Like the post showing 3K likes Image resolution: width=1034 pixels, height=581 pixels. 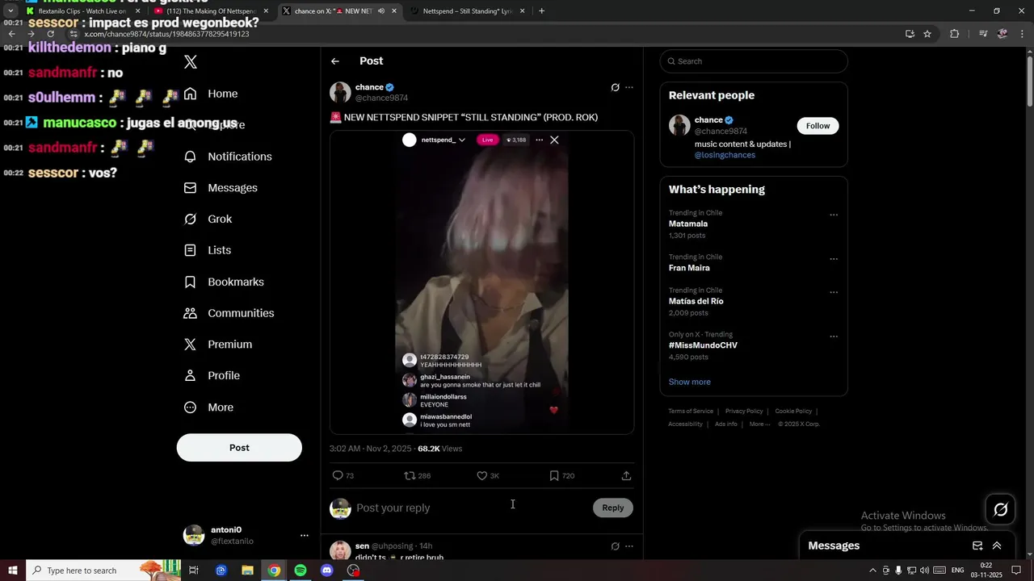[482, 476]
